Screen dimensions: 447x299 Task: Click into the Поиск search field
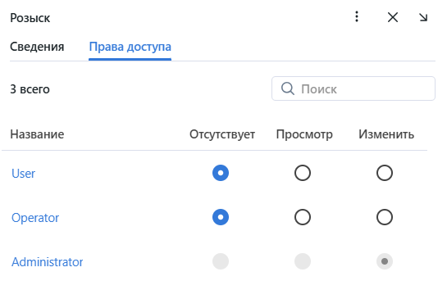353,88
